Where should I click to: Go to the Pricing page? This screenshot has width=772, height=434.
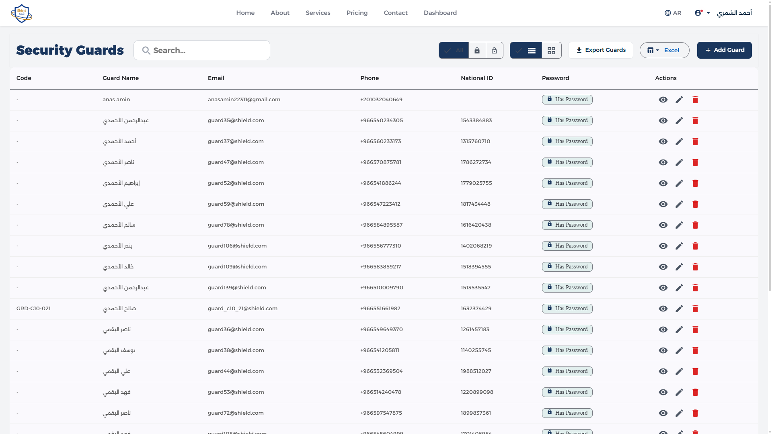(x=357, y=12)
